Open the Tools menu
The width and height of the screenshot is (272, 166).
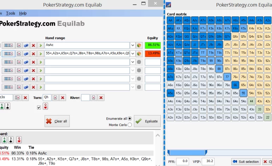tap(10, 13)
